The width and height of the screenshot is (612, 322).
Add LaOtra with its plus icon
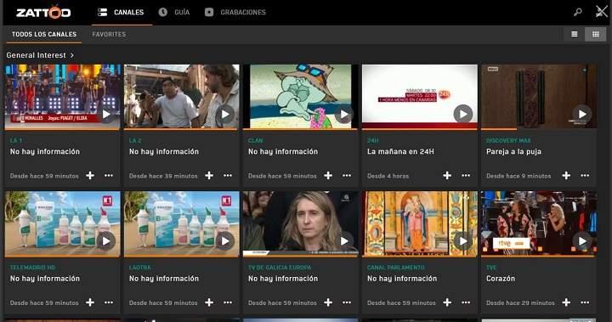(x=209, y=302)
